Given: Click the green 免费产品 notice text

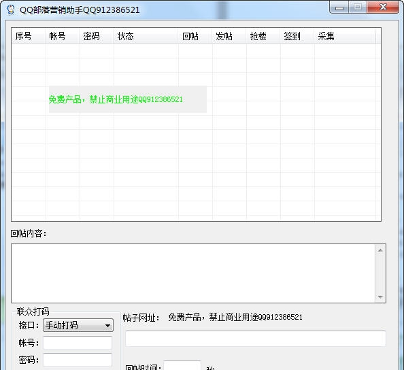Looking at the screenshot, I should [x=116, y=99].
